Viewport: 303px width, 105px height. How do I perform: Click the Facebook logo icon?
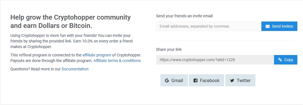point(195,80)
